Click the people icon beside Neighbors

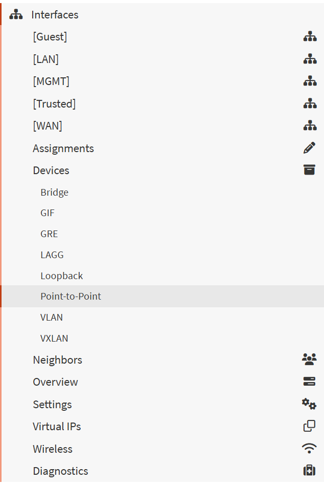pyautogui.click(x=309, y=360)
